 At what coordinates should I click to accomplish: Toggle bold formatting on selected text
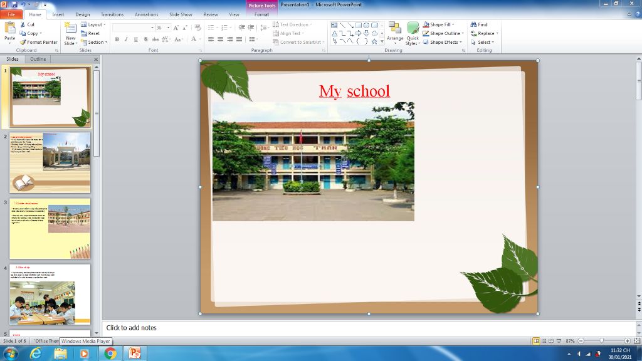click(118, 39)
